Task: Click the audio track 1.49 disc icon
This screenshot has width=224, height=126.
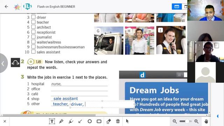Action: coord(30,62)
